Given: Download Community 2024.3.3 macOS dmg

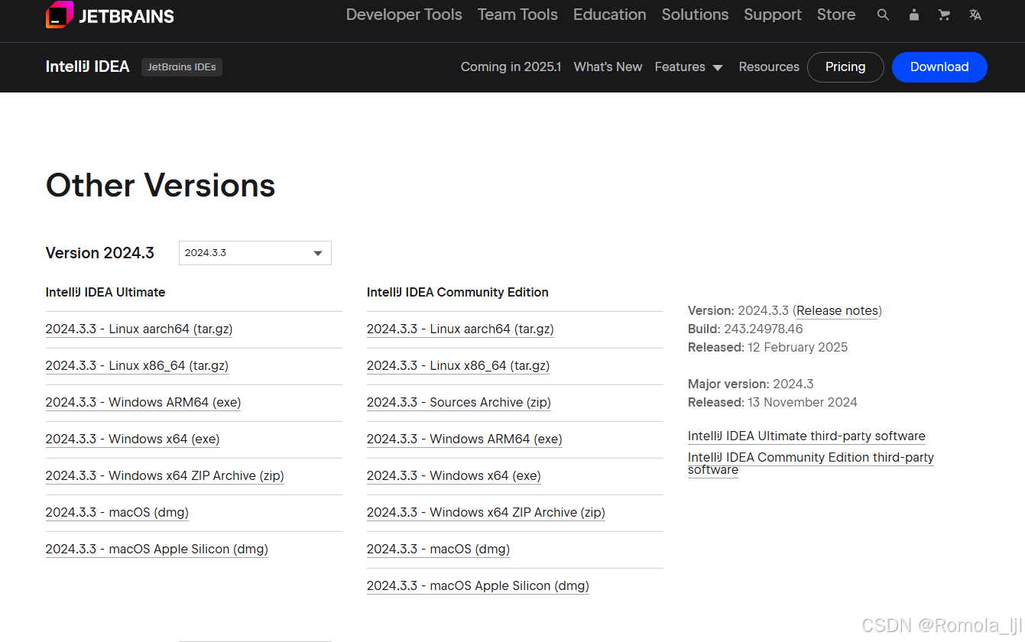Looking at the screenshot, I should [438, 550].
